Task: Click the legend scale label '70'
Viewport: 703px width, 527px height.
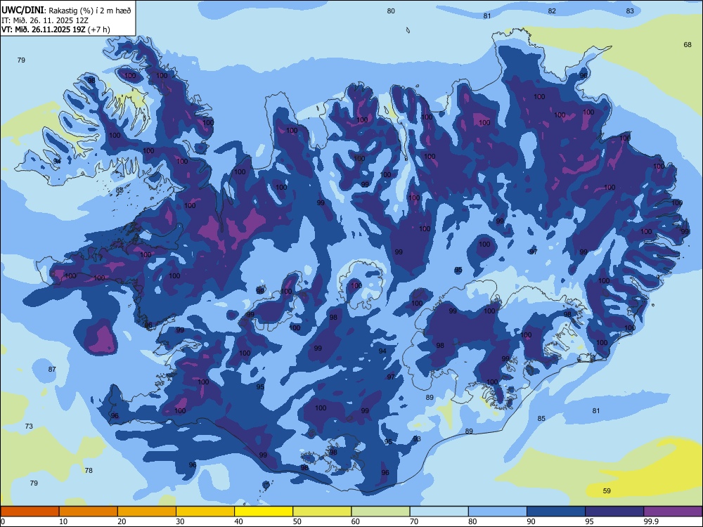Action: click(414, 521)
